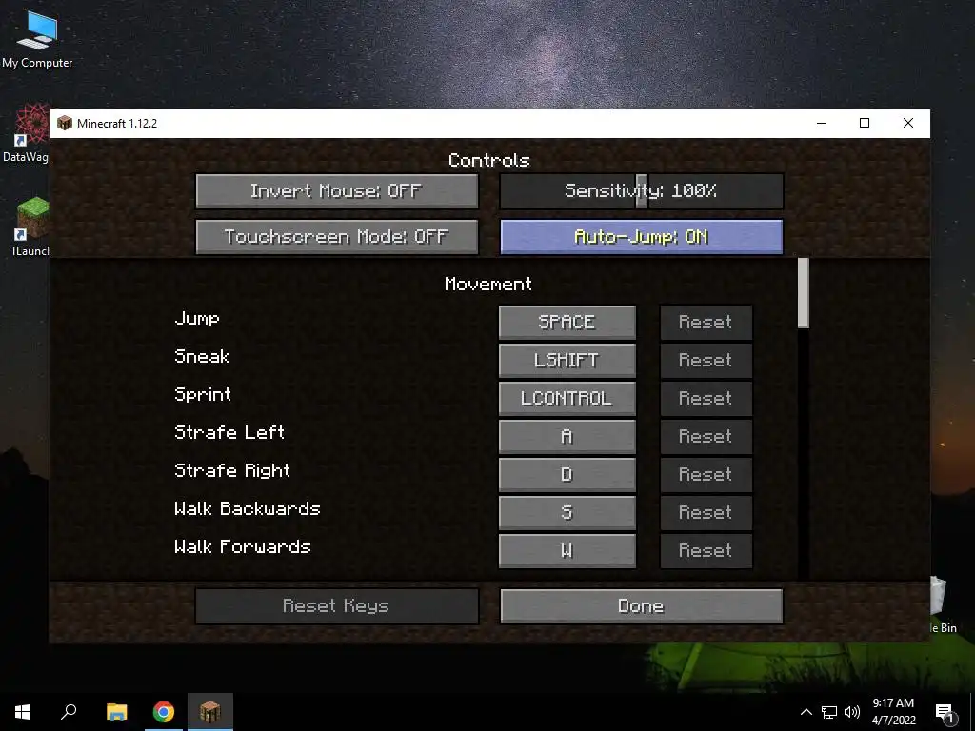Image resolution: width=975 pixels, height=731 pixels.
Task: Open File Explorer from taskbar
Action: [117, 712]
